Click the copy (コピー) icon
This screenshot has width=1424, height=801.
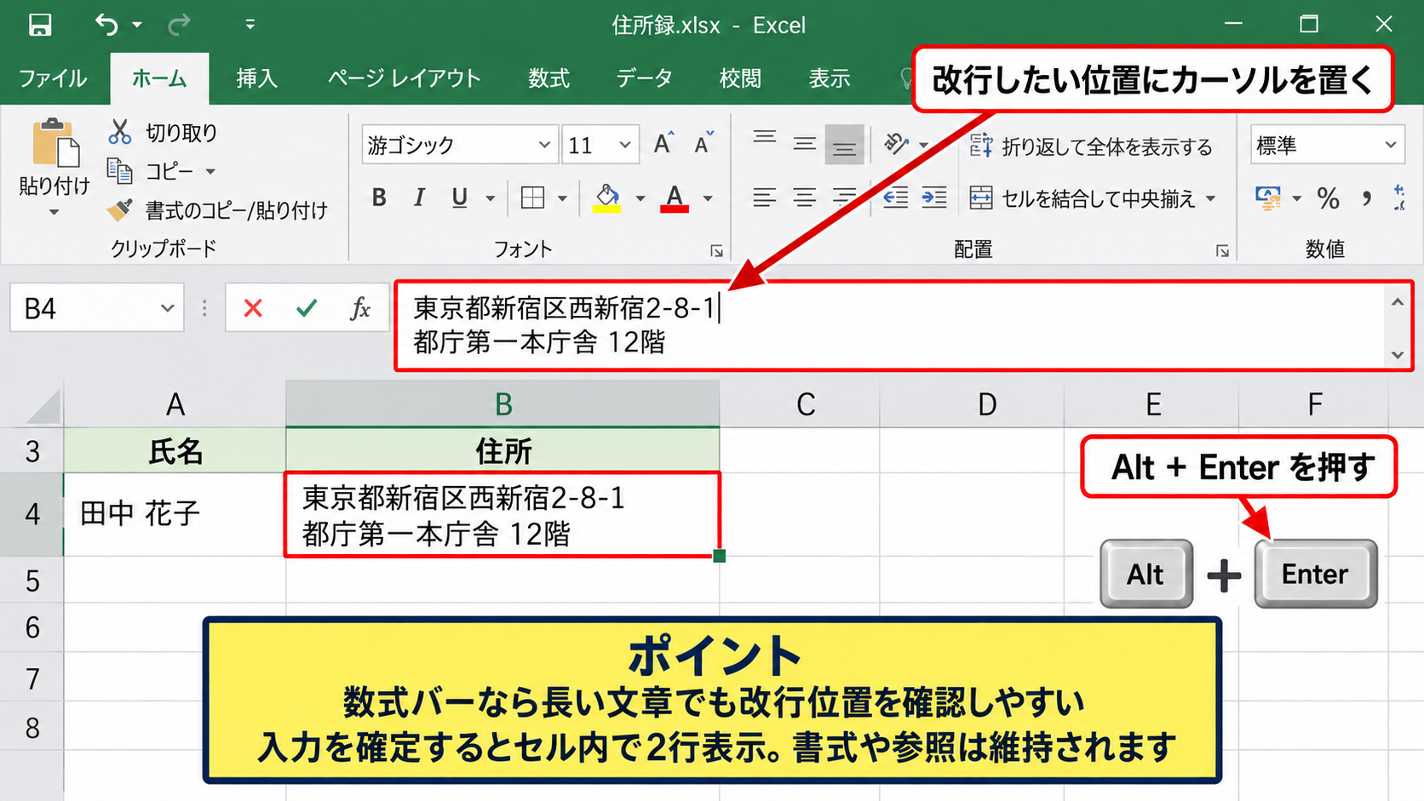[x=119, y=171]
